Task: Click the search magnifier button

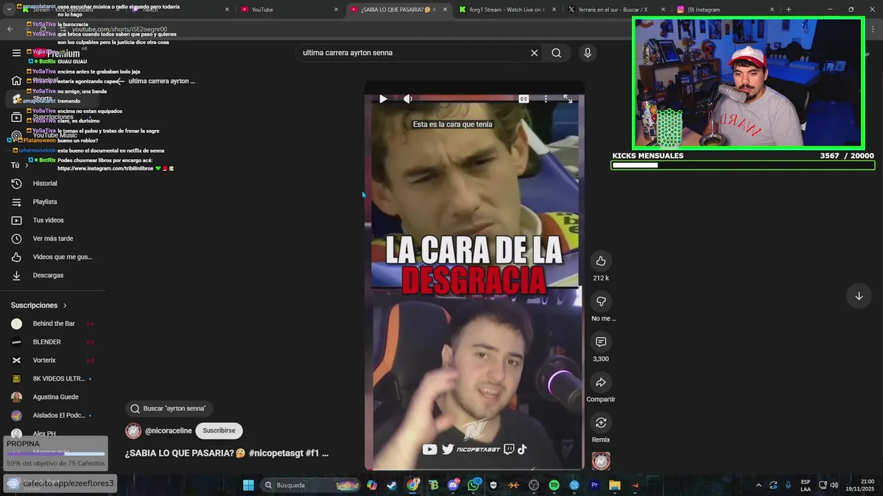Action: 556,53
